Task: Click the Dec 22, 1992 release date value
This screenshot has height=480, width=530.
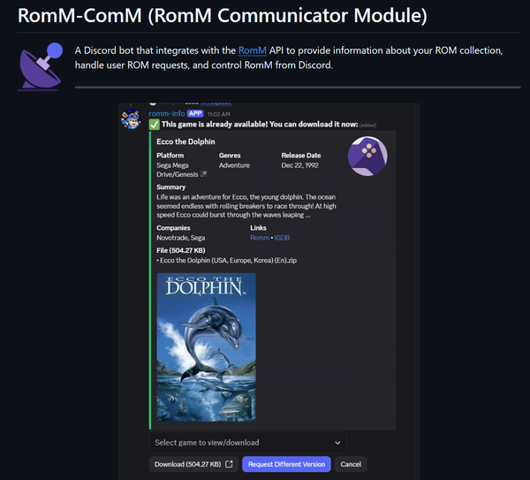Action: (299, 165)
